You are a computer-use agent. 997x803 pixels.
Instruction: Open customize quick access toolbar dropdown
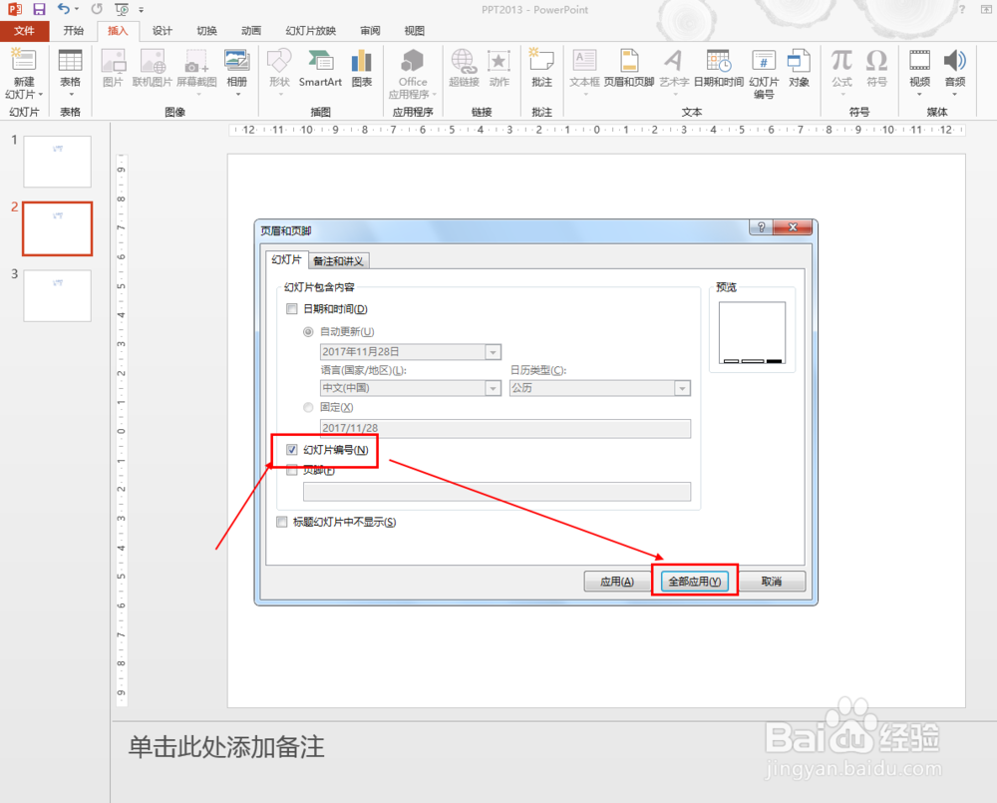point(142,10)
